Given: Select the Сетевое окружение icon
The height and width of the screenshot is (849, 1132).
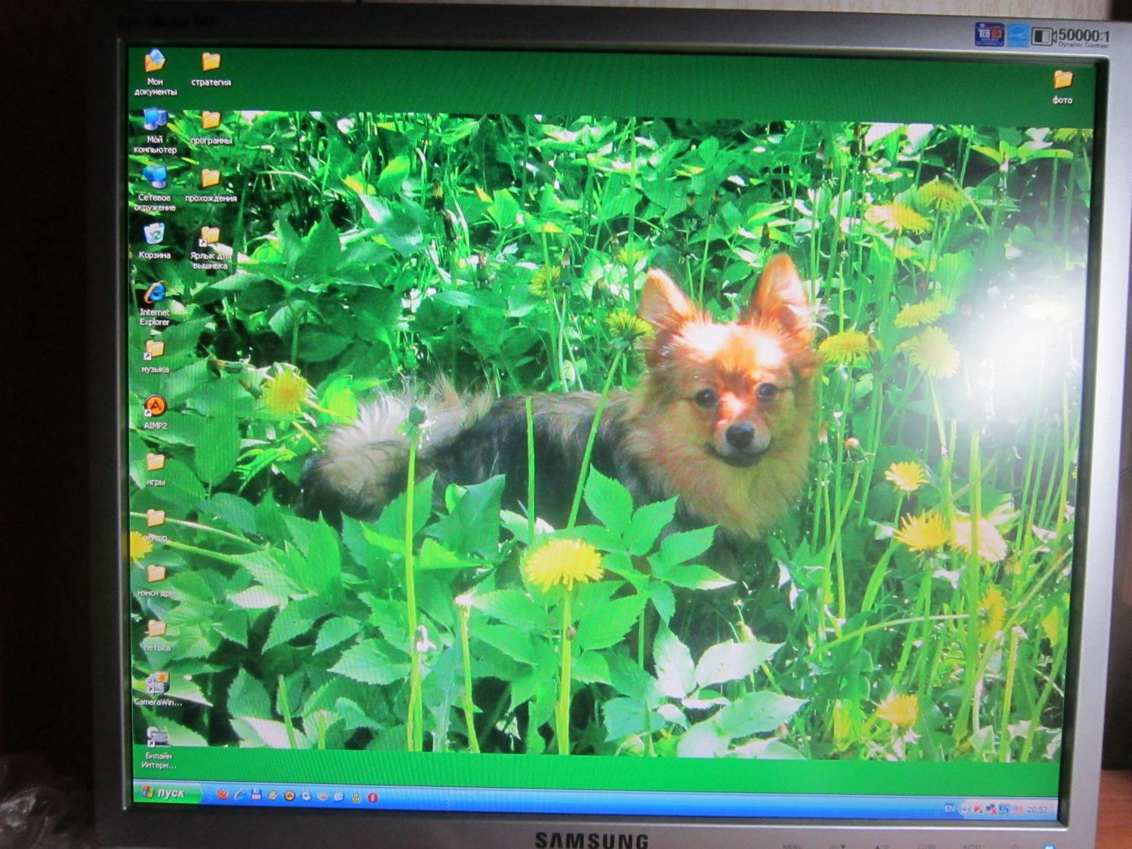Looking at the screenshot, I should [155, 177].
